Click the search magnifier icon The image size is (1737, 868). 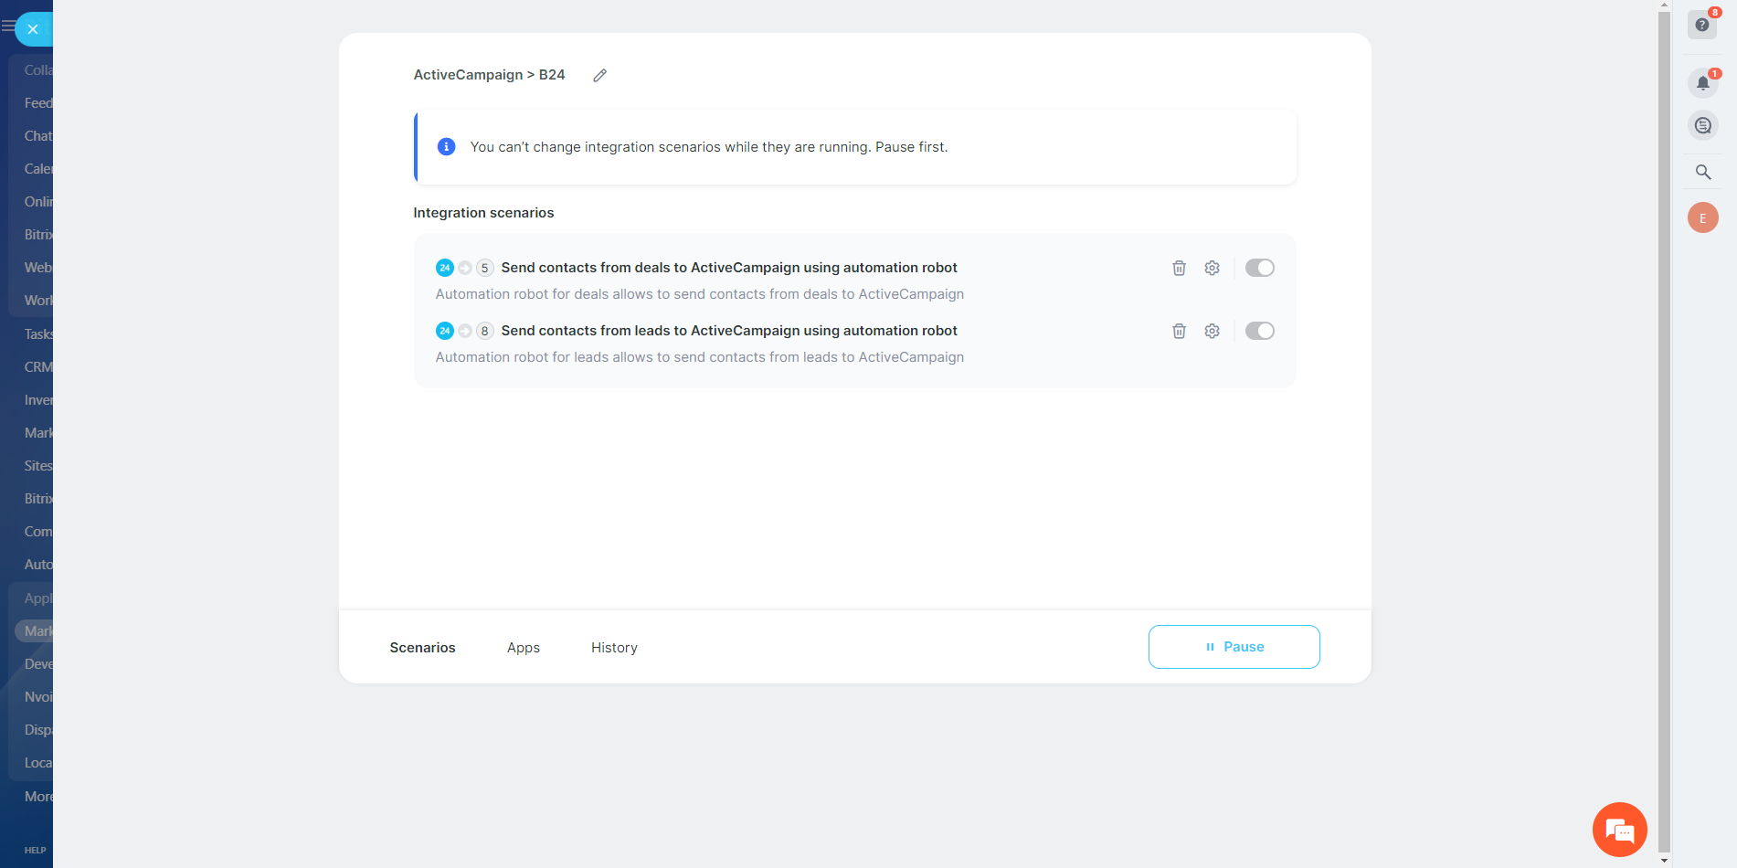click(1702, 172)
